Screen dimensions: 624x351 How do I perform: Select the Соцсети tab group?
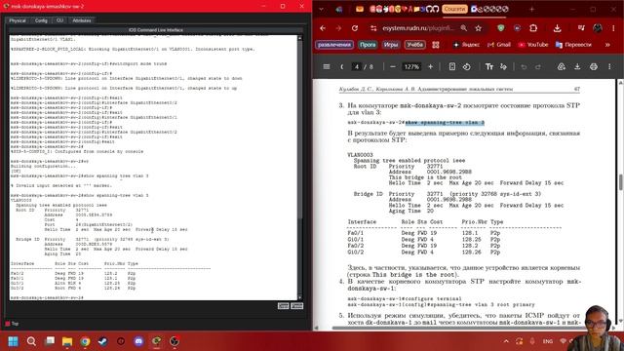[x=454, y=9]
